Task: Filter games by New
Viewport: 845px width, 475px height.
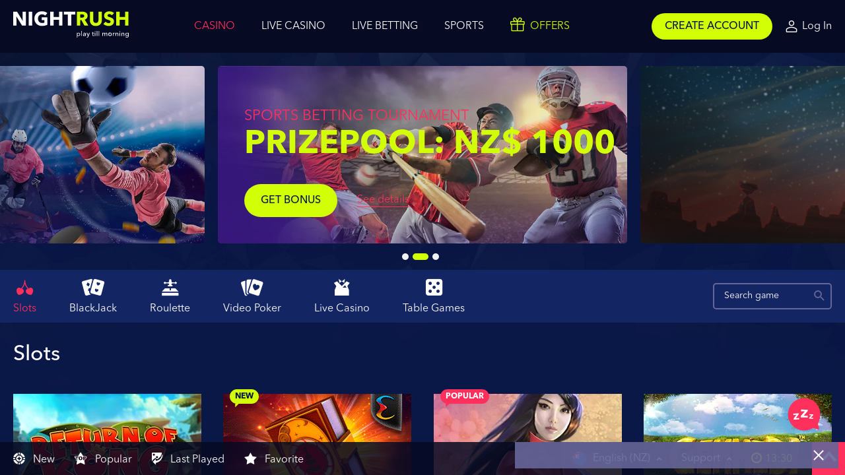Action: coord(34,459)
